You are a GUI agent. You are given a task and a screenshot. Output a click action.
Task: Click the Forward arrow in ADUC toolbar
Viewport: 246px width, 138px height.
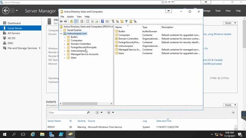(x=65, y=21)
